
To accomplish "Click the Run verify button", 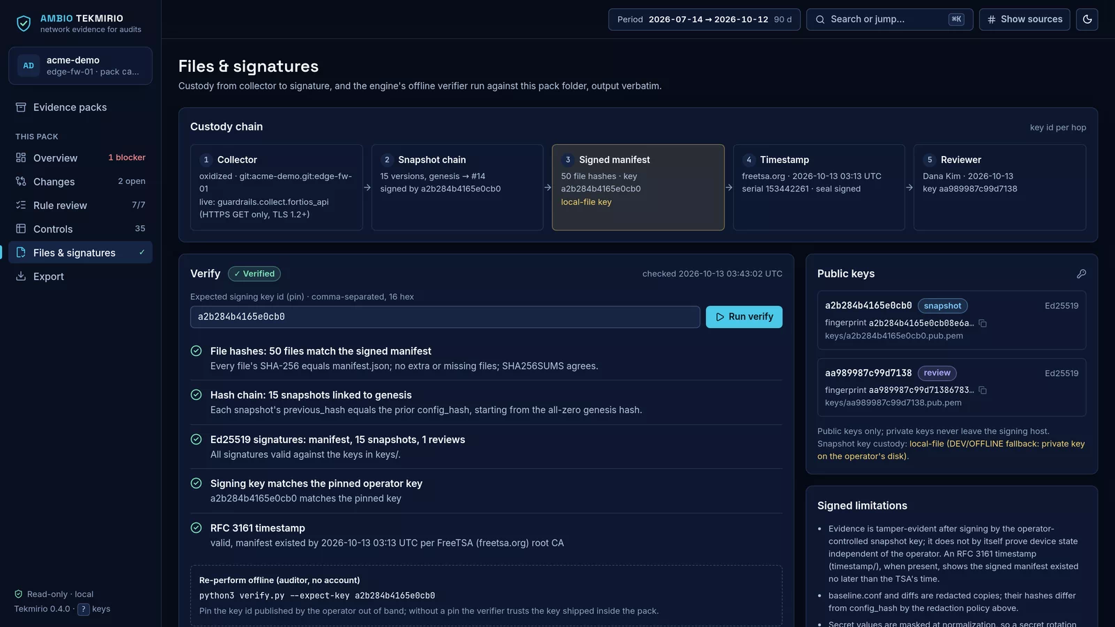I will 744,317.
